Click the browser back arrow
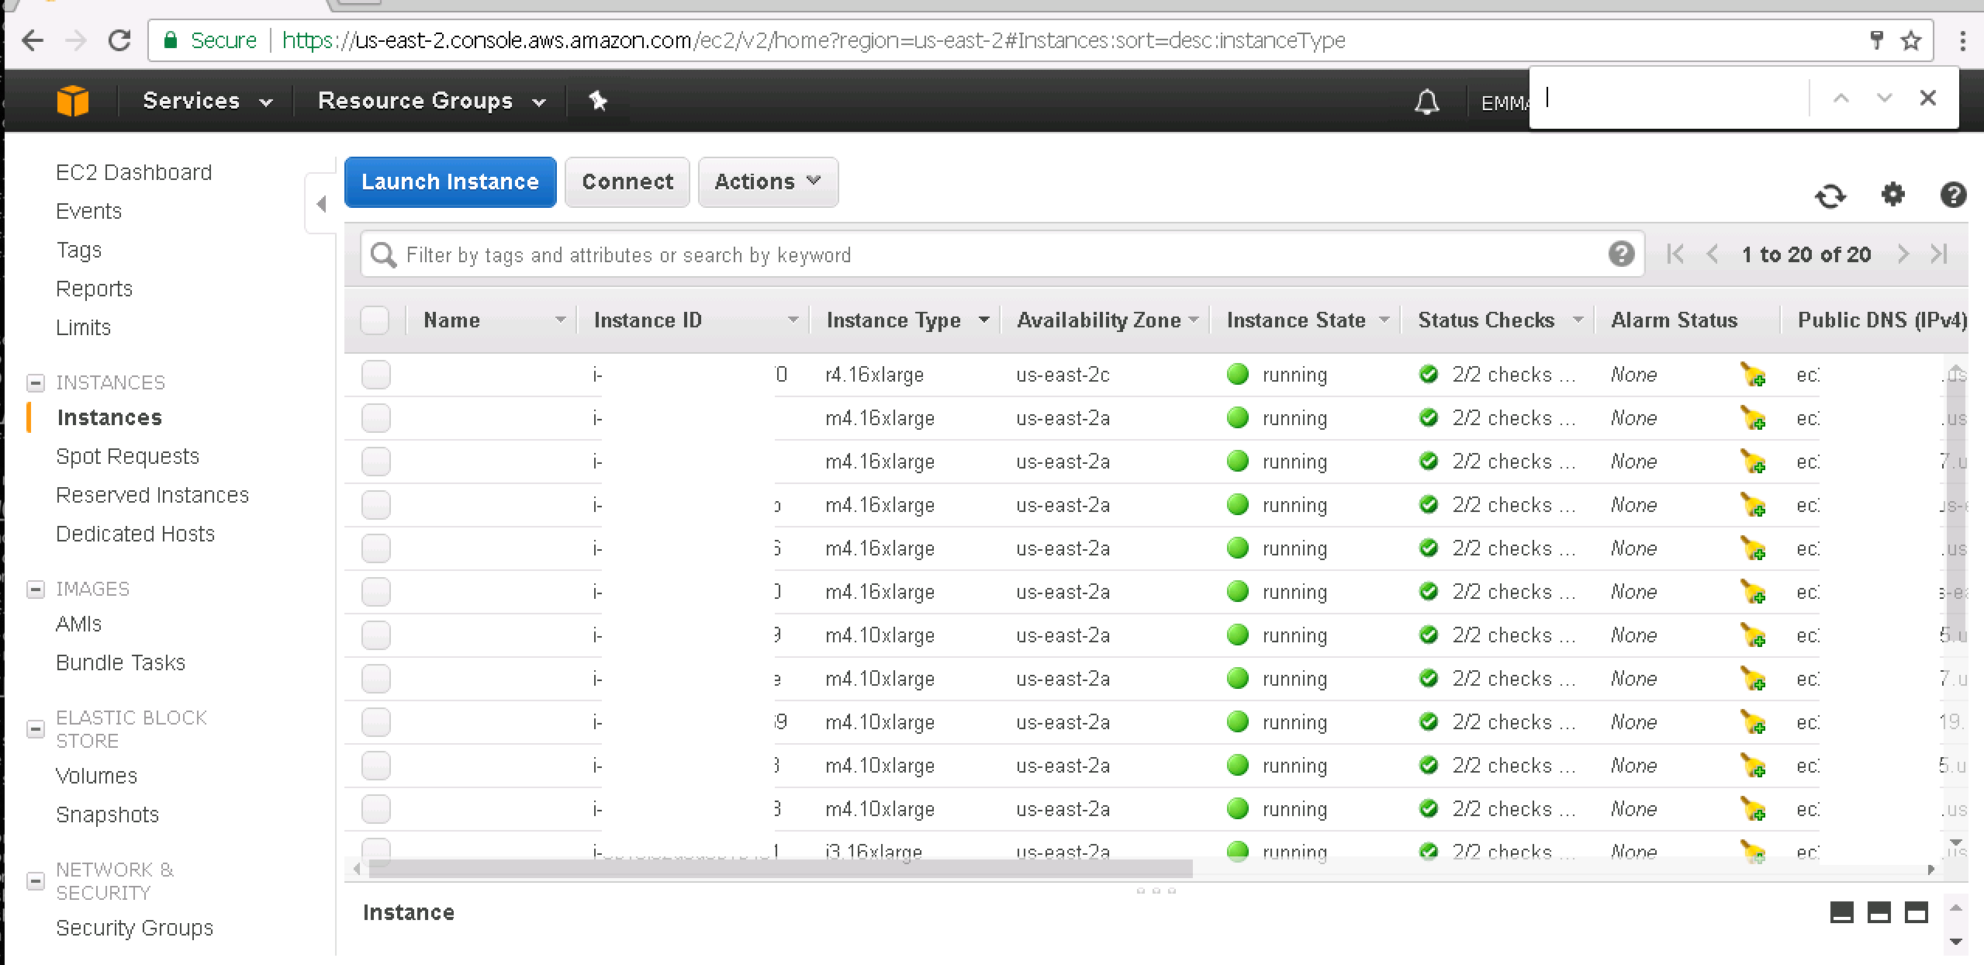1984x965 pixels. click(33, 40)
